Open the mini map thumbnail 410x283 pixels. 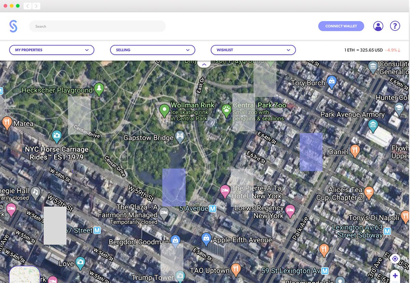pyautogui.click(x=25, y=275)
